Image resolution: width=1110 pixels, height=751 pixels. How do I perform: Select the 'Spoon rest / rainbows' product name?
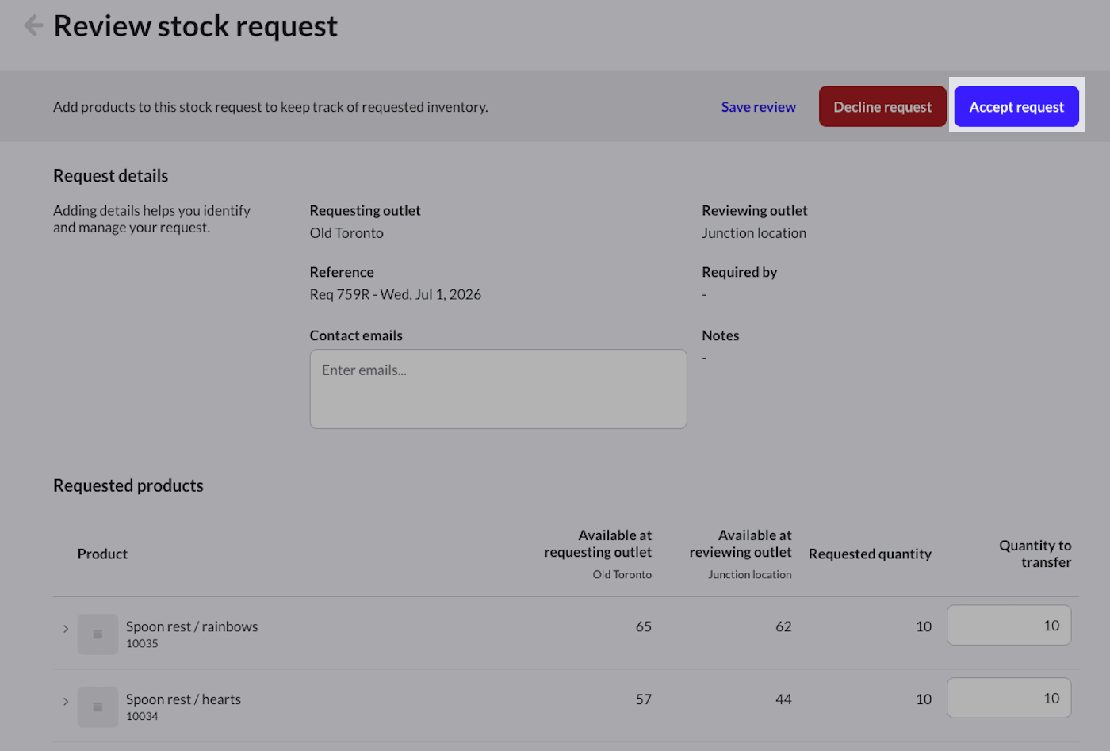click(x=192, y=626)
